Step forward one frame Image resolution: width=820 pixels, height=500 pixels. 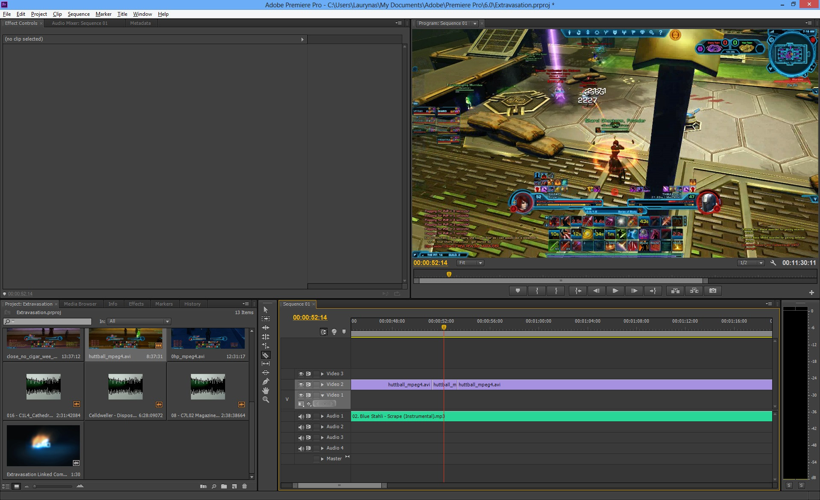634,291
